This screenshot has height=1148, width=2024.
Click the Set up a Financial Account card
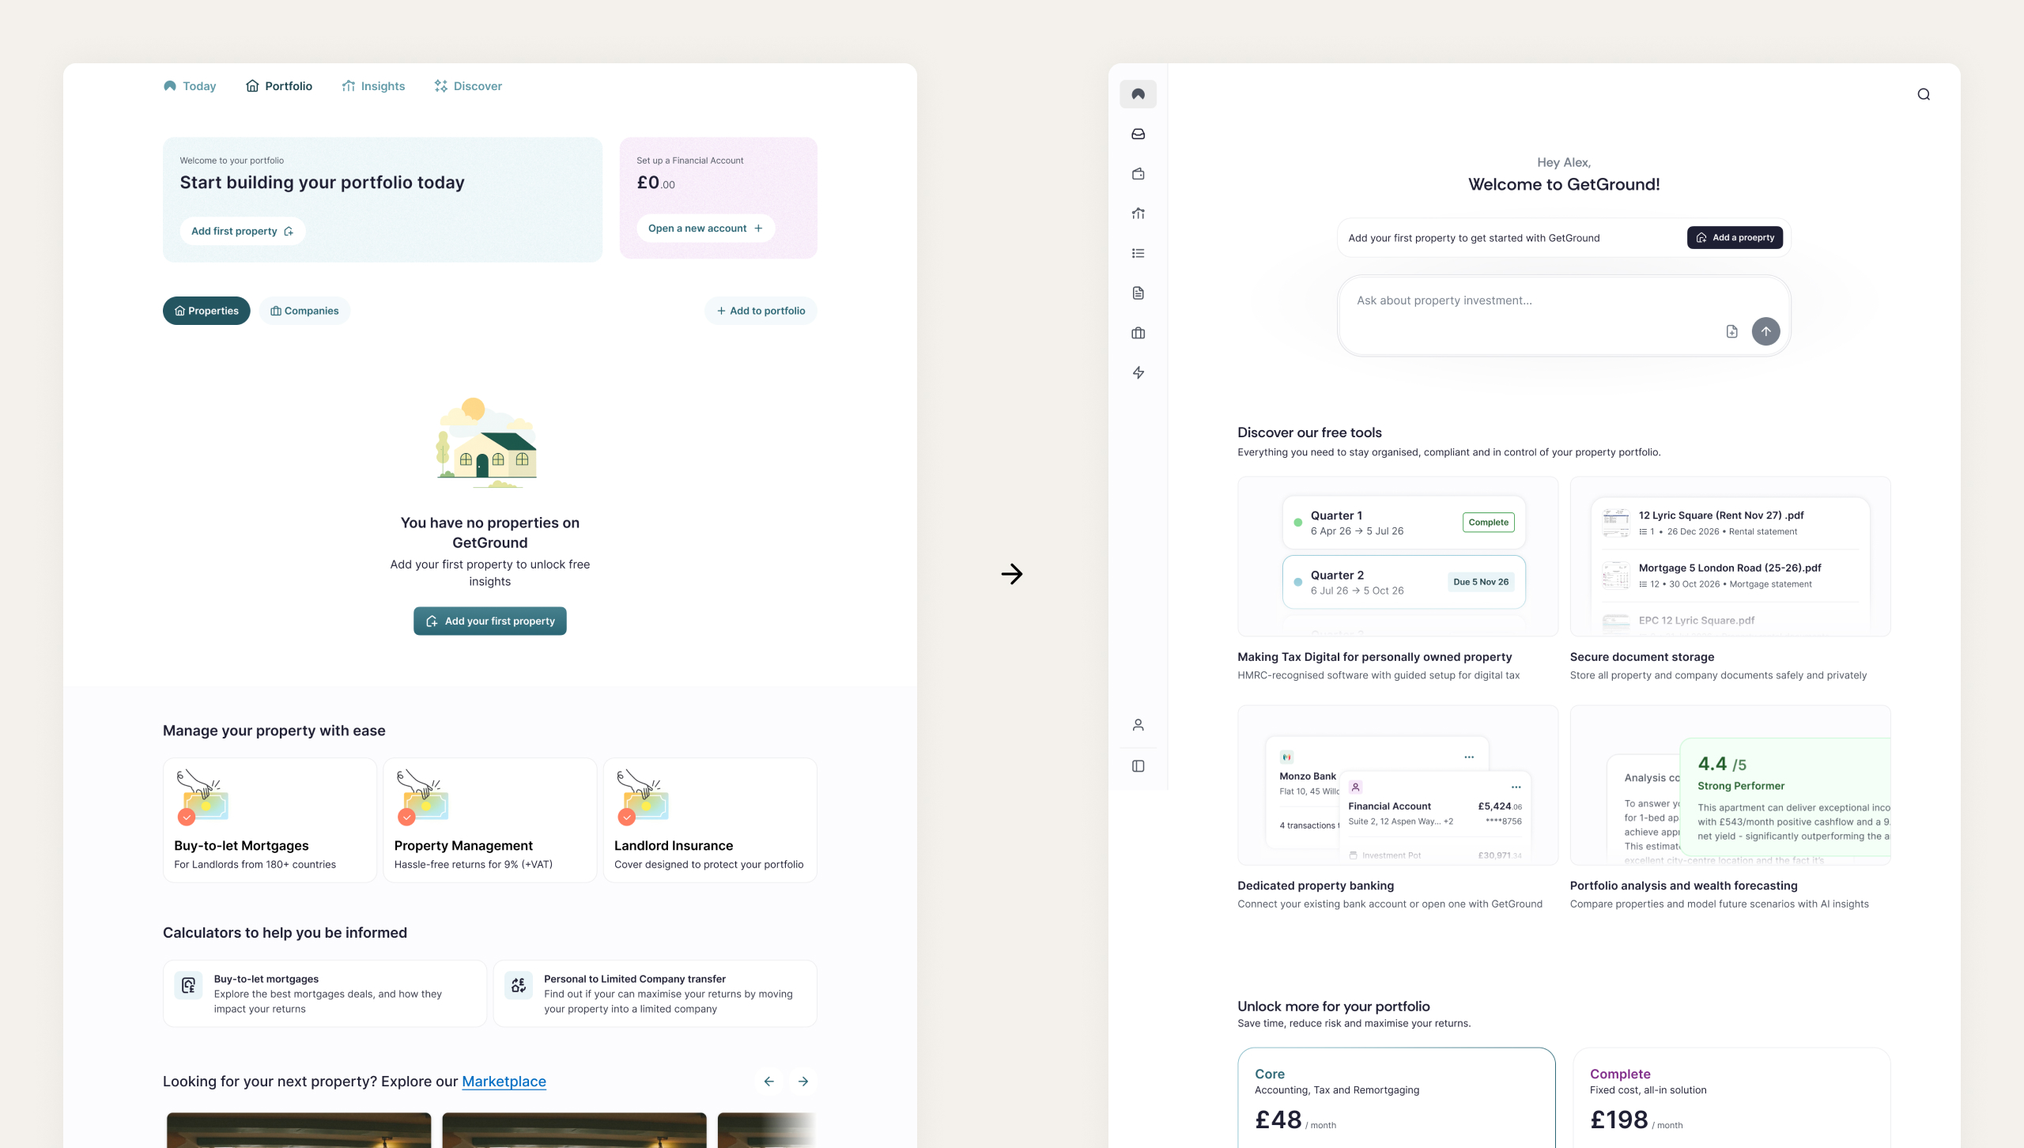pos(718,198)
